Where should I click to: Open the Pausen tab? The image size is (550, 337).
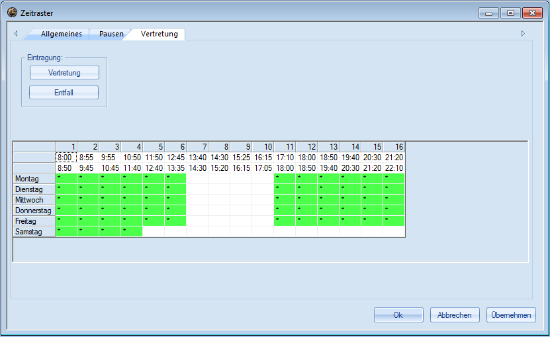pyautogui.click(x=111, y=34)
